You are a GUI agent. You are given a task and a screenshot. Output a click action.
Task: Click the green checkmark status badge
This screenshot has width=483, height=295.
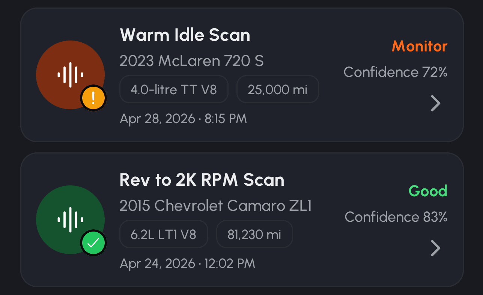coord(93,243)
